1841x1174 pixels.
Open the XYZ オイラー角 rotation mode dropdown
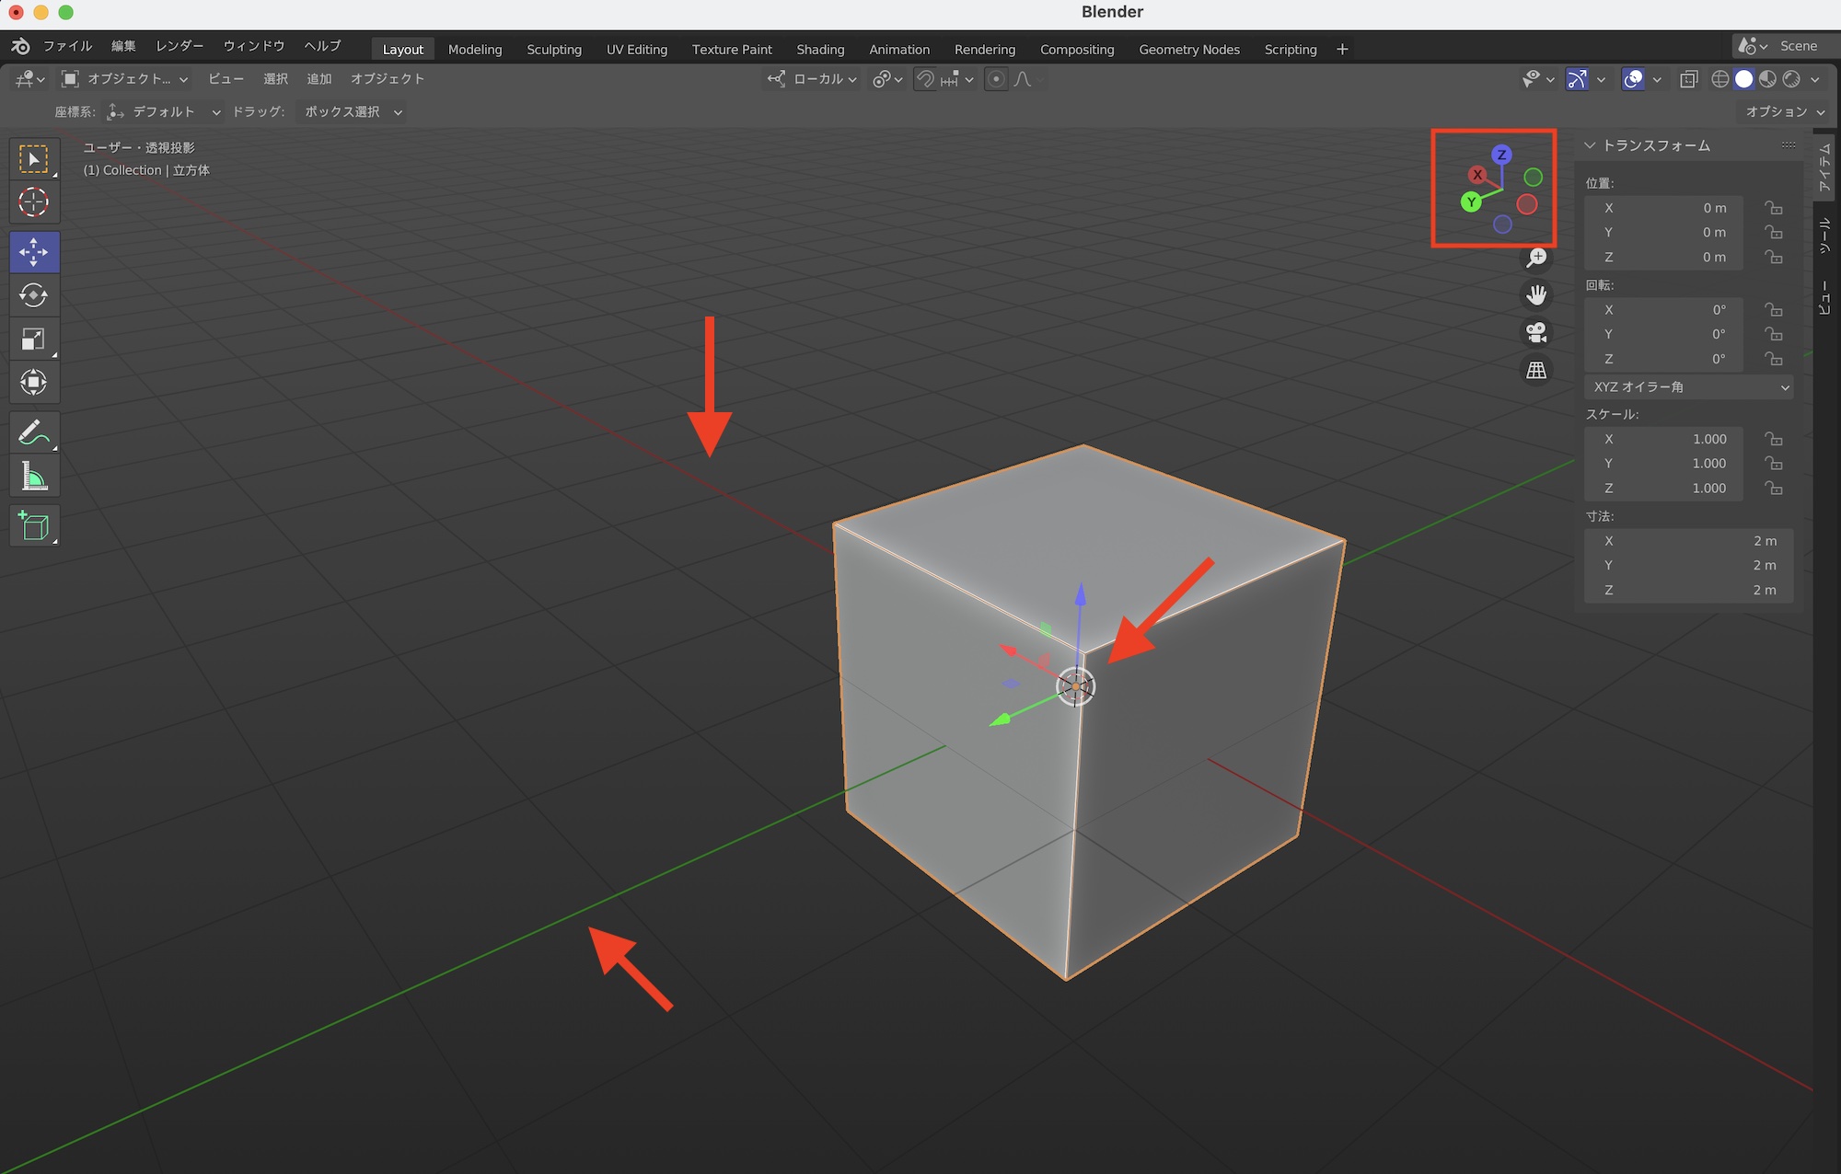pos(1688,387)
